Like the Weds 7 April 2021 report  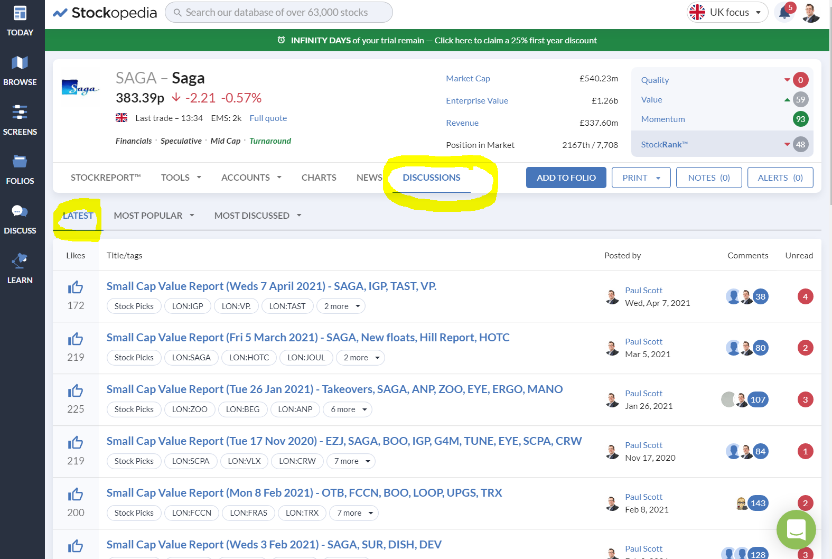click(76, 287)
